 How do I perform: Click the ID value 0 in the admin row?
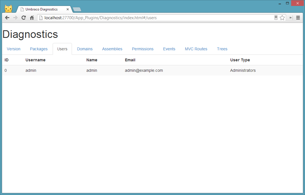coord(6,70)
